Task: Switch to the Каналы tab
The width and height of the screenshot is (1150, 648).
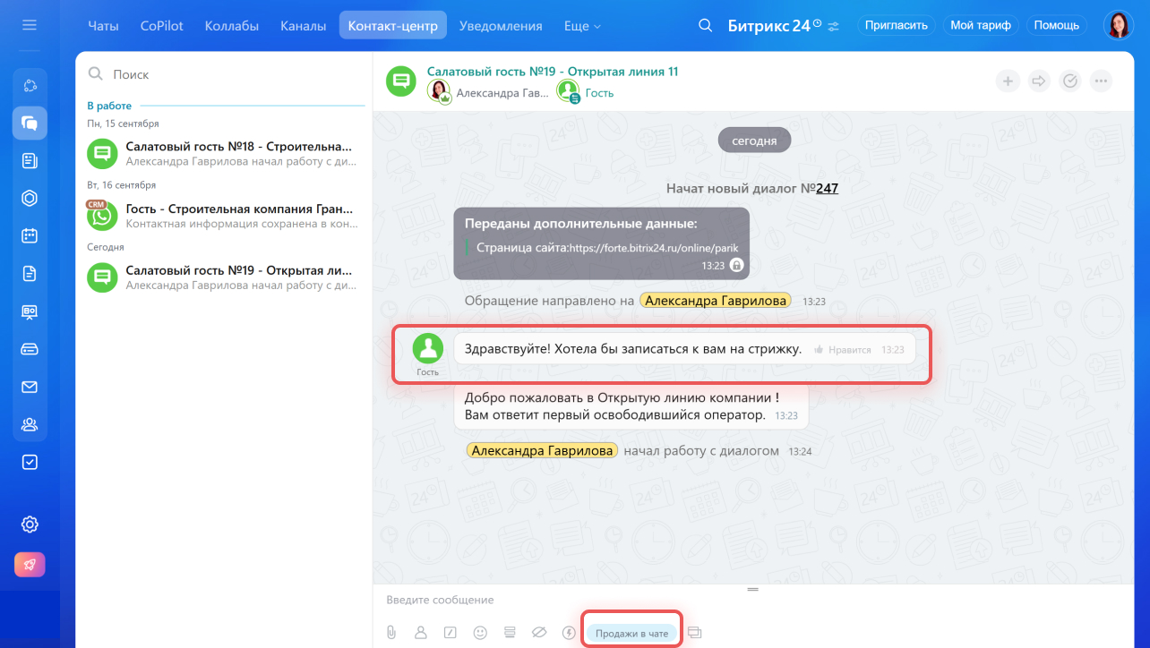Action: click(x=303, y=26)
